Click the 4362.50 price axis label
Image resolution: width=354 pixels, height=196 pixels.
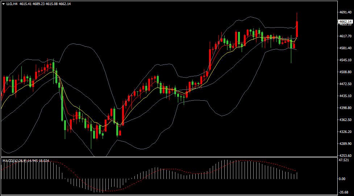[x=345, y=120]
